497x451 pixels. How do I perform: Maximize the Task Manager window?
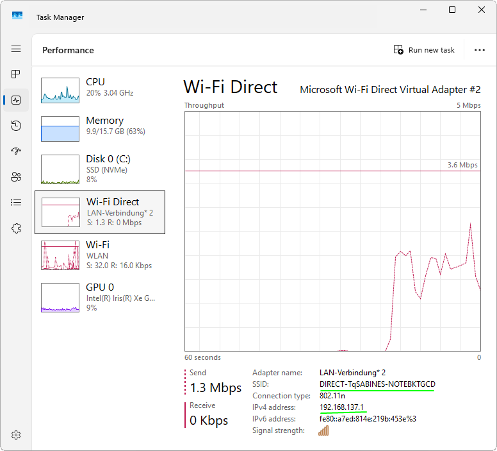point(452,10)
